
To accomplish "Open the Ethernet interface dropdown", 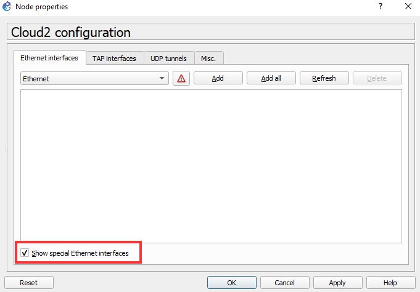I will (94, 78).
